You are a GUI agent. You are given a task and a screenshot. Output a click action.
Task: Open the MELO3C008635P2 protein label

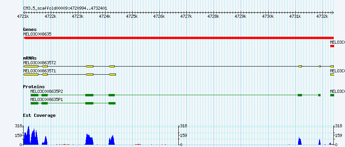pyautogui.click(x=47, y=91)
